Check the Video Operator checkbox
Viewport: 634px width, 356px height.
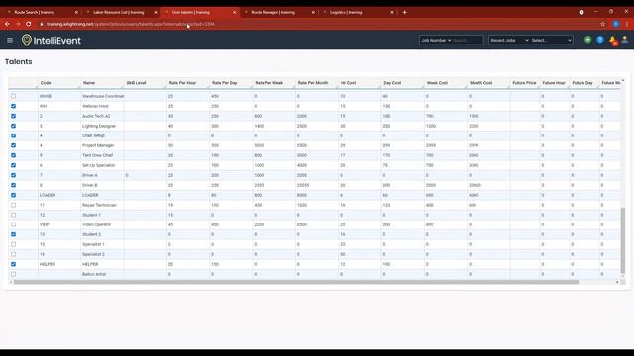13,224
